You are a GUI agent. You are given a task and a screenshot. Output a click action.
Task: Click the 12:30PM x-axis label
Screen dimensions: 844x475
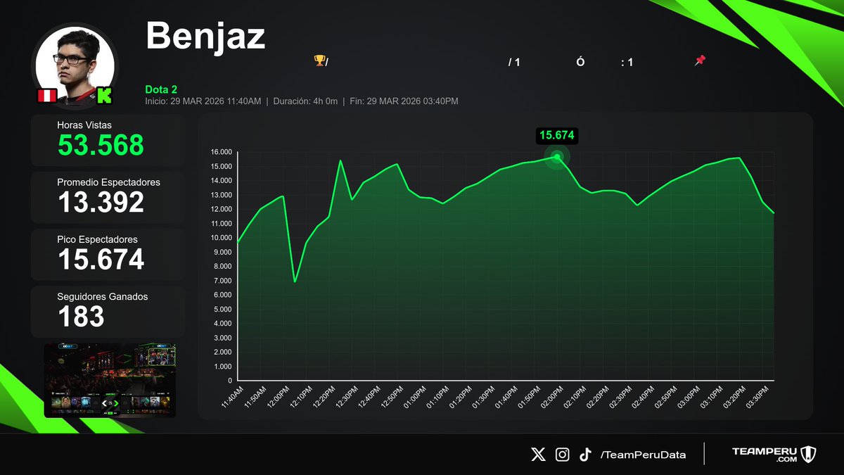[x=347, y=397]
